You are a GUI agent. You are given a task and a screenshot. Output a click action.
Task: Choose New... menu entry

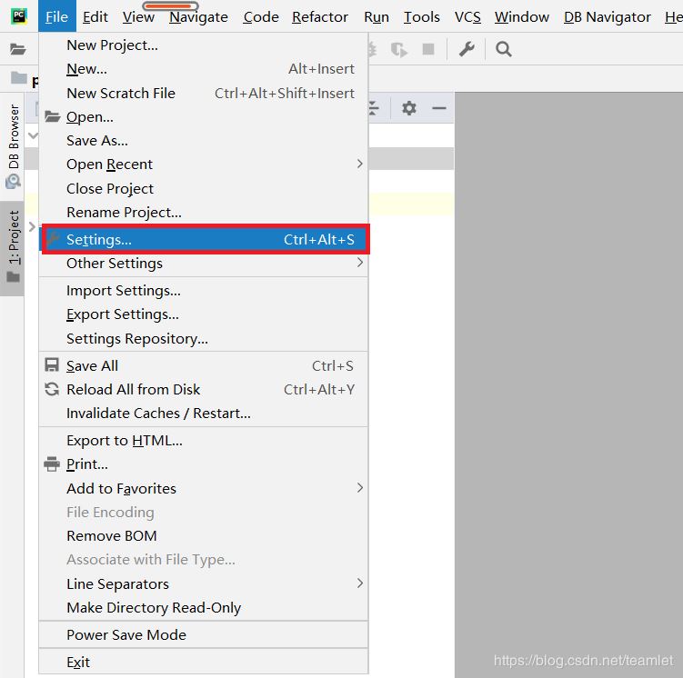tap(204, 69)
